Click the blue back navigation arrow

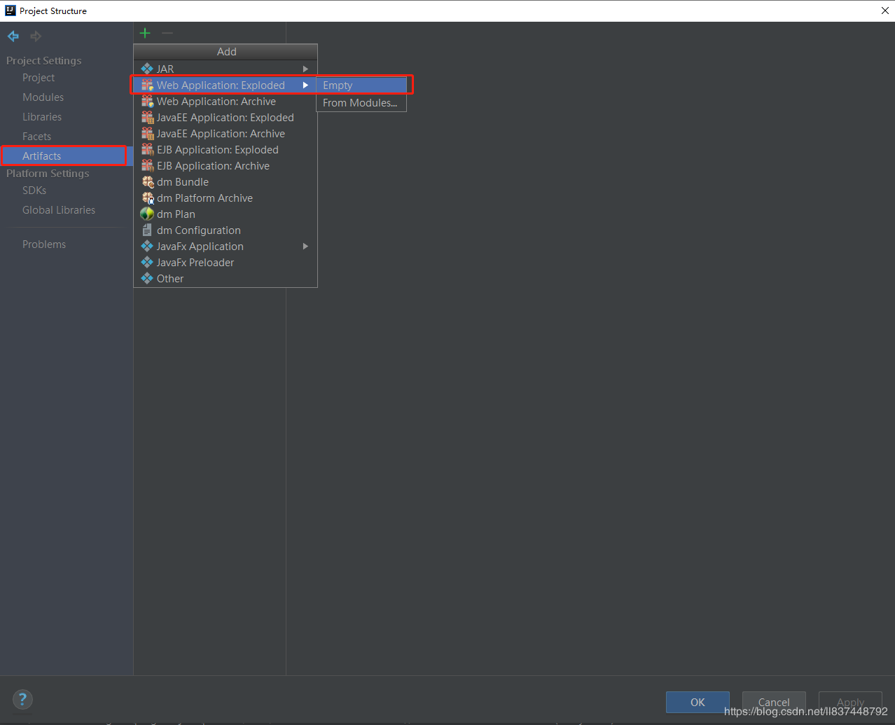pyautogui.click(x=13, y=36)
